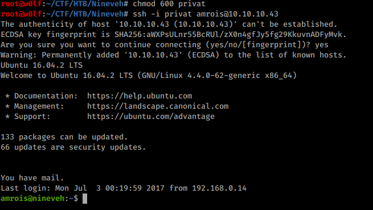Click the 'The authenticity of host' message line
This screenshot has height=210, width=373.
169,24
